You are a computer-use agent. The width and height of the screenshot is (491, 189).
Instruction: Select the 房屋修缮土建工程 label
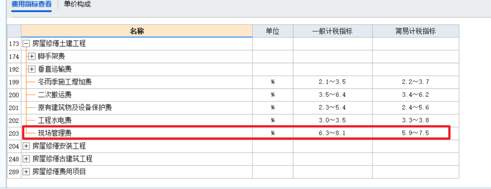pos(59,44)
